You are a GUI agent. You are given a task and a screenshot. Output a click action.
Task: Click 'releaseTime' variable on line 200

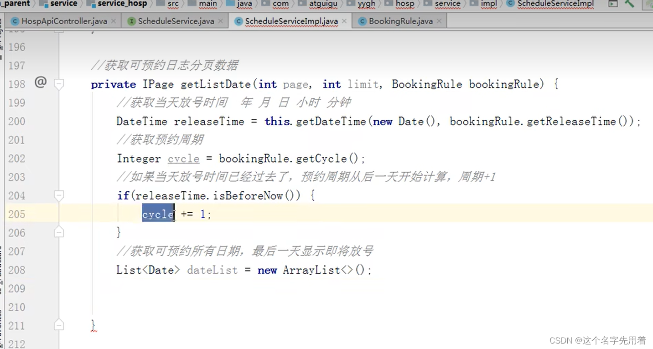tap(209, 122)
